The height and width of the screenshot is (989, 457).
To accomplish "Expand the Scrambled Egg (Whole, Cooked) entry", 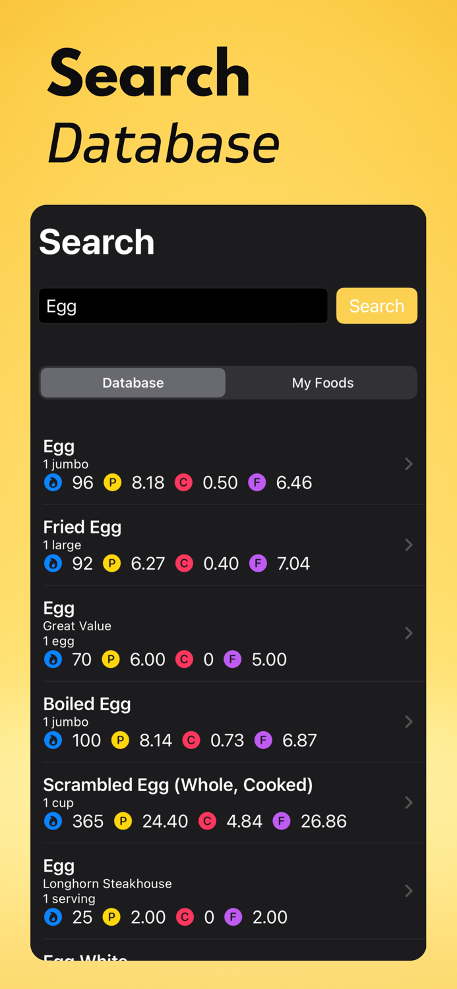I will point(408,802).
